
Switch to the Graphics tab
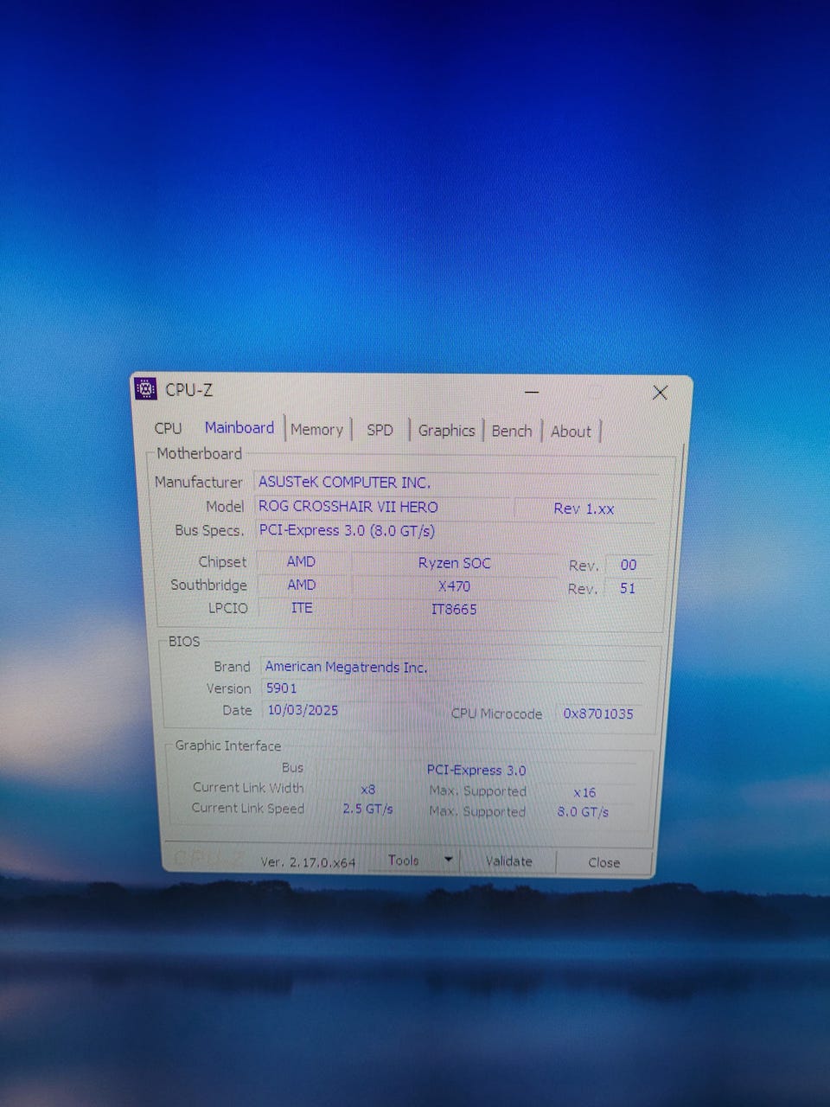point(446,431)
